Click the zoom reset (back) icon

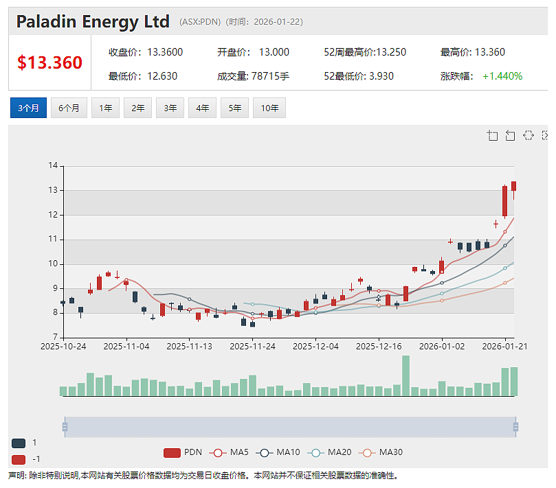point(510,135)
